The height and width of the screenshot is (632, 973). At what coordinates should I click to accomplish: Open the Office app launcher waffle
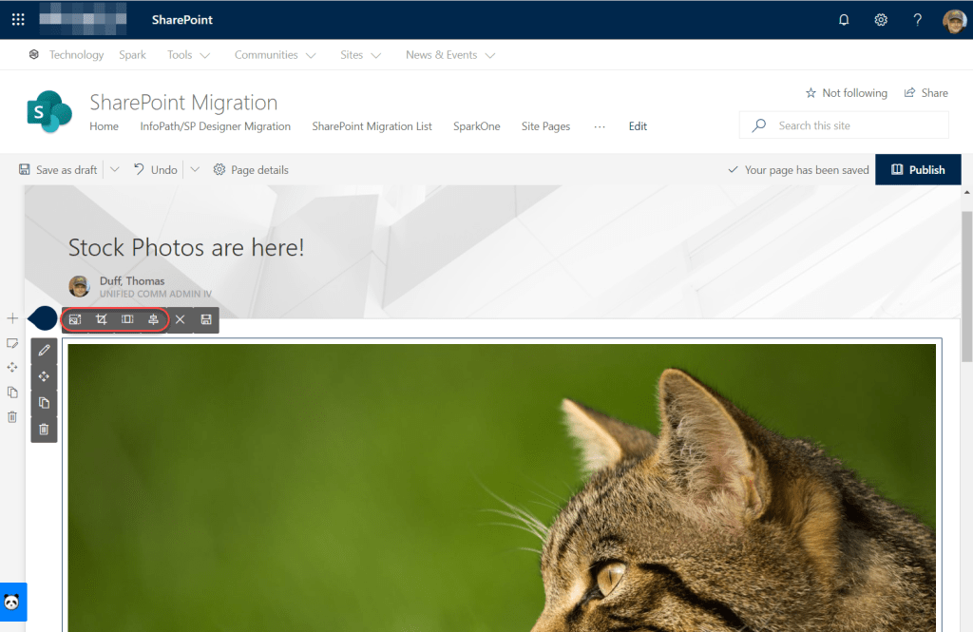pos(18,19)
